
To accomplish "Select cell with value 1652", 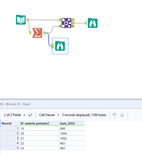I will pos(71,138).
